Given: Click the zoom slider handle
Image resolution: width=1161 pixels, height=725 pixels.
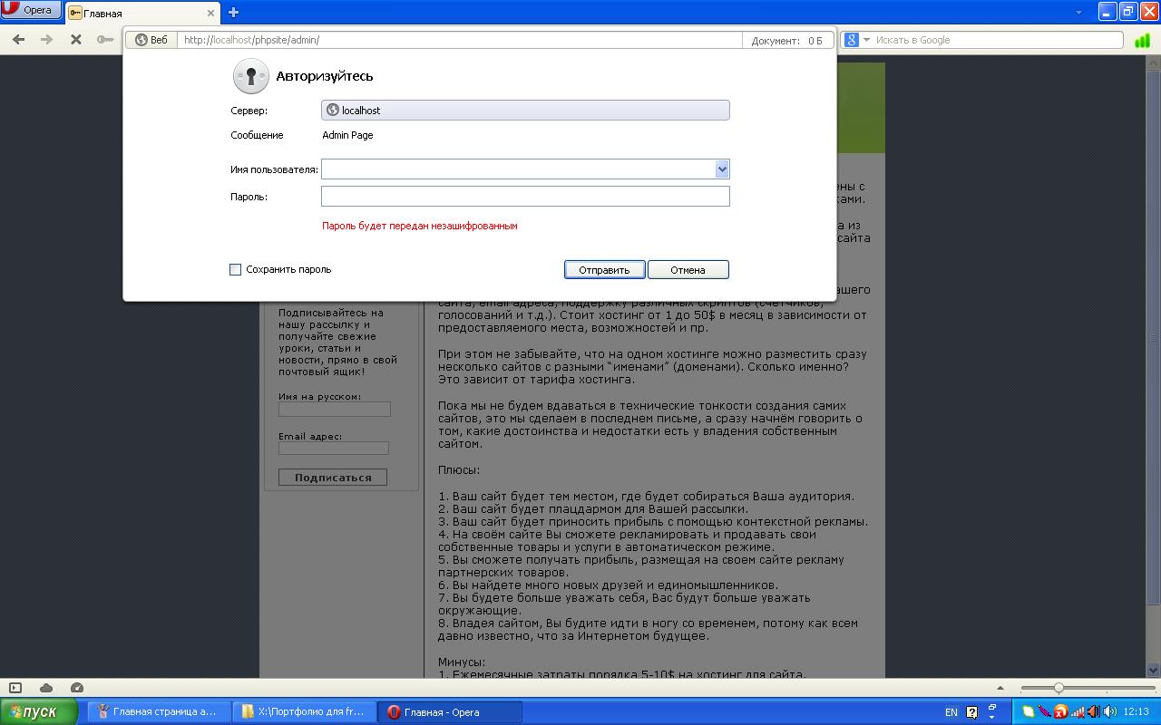Looking at the screenshot, I should [1059, 689].
